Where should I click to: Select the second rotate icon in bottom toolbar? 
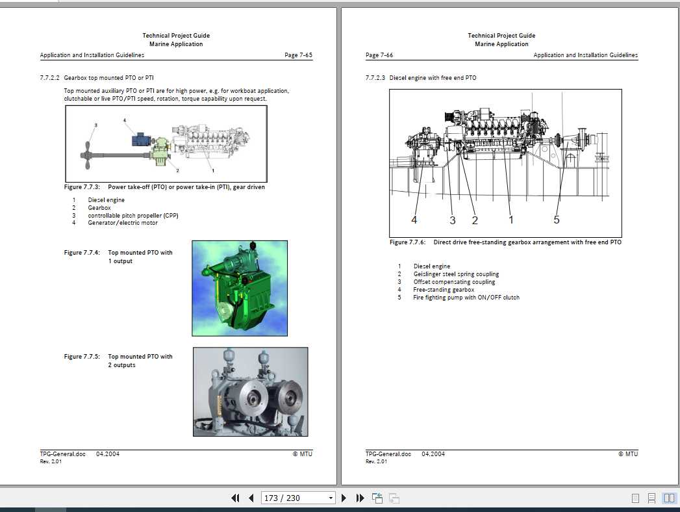pyautogui.click(x=394, y=498)
